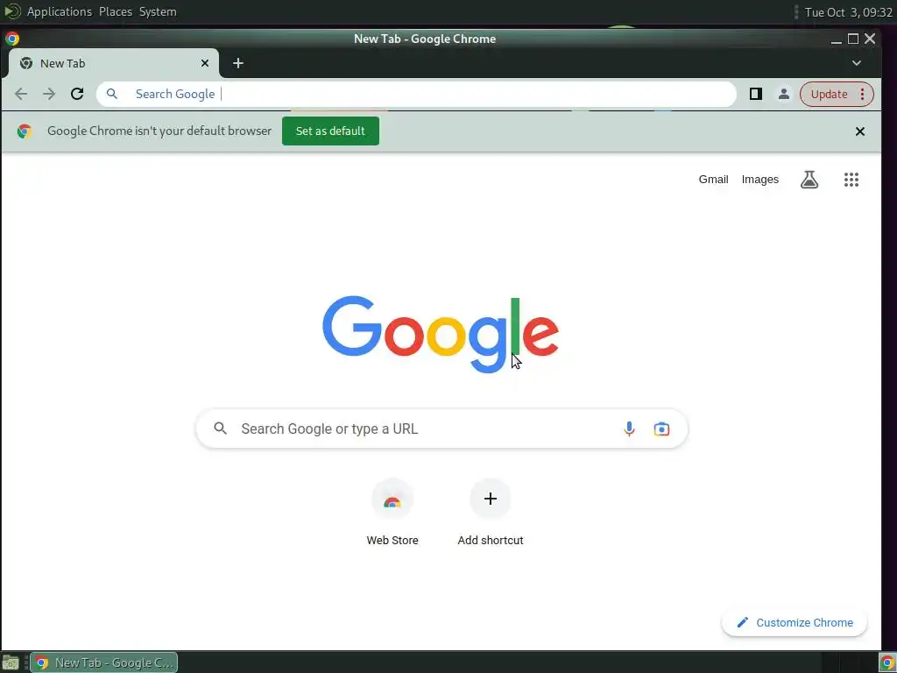
Task: Open Images link
Action: (x=759, y=180)
